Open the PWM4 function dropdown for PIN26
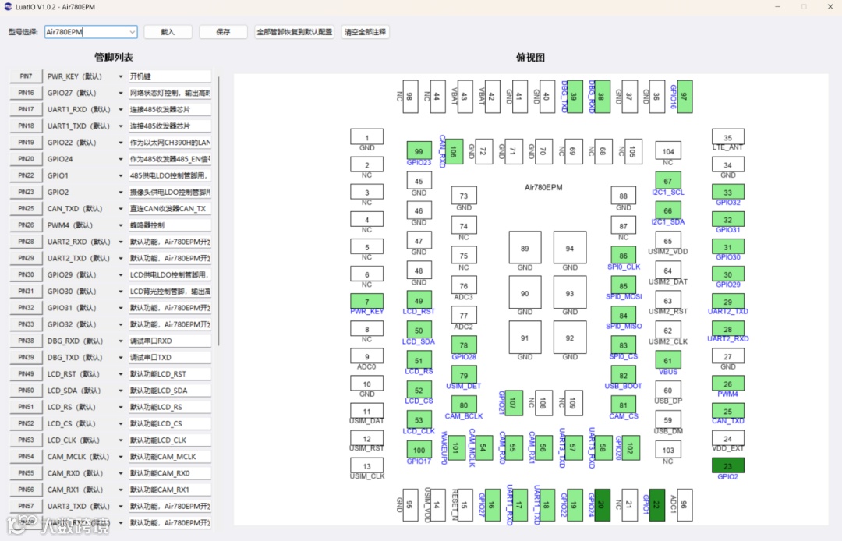The width and height of the screenshot is (842, 541). pos(120,225)
